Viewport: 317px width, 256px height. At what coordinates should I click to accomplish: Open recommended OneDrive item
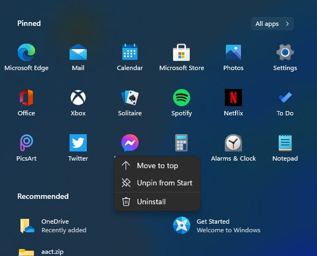53,226
